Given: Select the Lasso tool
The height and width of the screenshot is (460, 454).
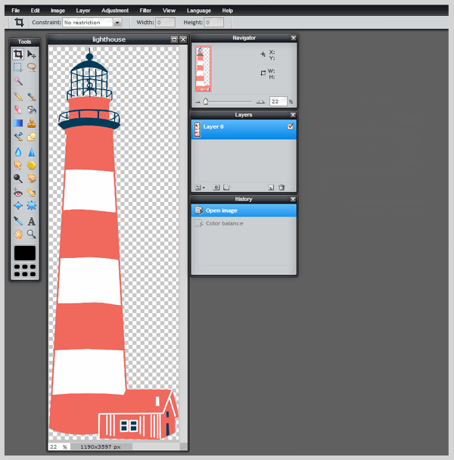Looking at the screenshot, I should tap(31, 67).
